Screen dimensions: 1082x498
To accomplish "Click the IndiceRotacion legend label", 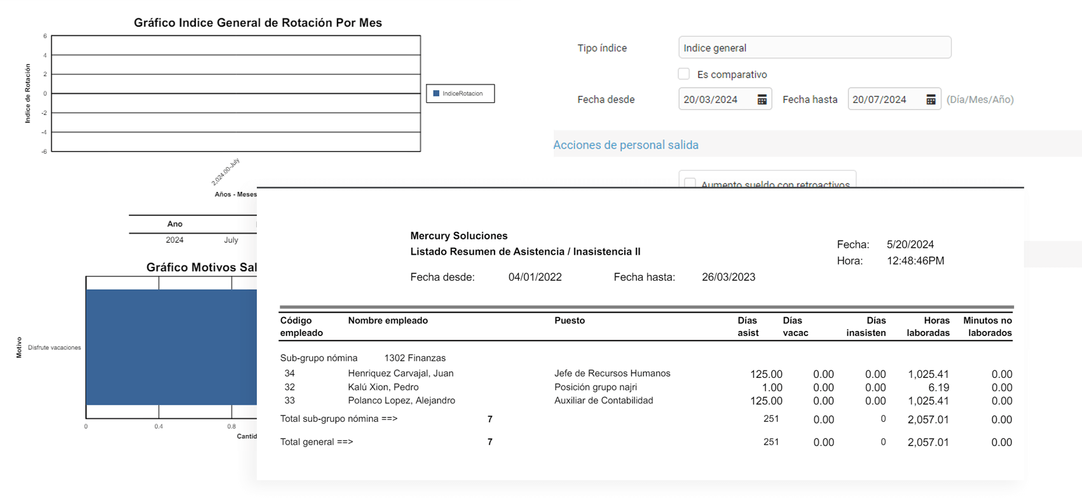I will coord(463,93).
